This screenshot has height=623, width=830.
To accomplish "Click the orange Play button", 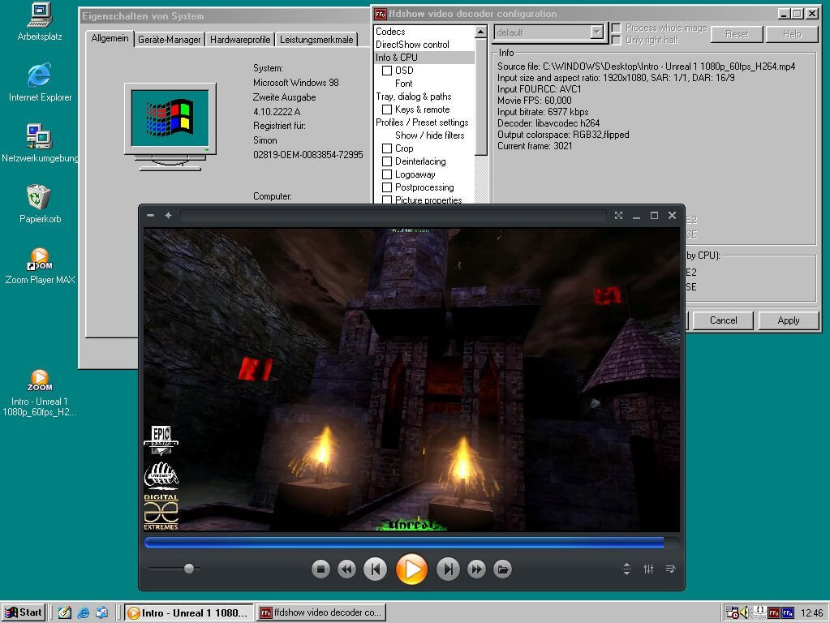I will (x=411, y=569).
